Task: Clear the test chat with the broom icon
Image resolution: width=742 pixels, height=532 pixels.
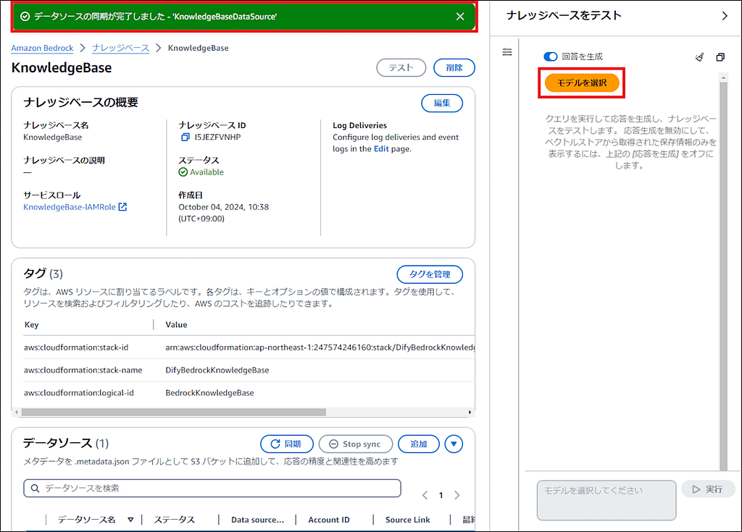Action: pyautogui.click(x=699, y=57)
